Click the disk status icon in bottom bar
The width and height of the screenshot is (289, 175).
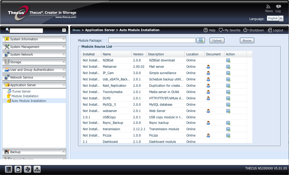[18, 169]
